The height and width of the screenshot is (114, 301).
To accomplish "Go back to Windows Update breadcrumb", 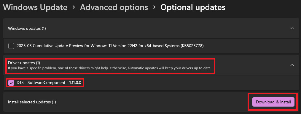I will coord(35,7).
